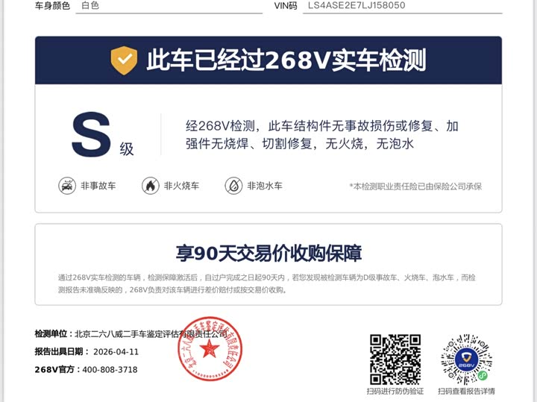Click the VIN码 label
Image resolution: width=537 pixels, height=402 pixels.
286,6
